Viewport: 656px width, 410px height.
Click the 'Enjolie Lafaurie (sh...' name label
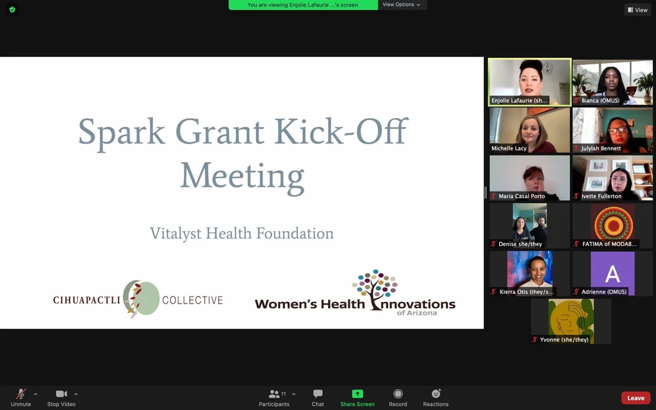tap(519, 100)
